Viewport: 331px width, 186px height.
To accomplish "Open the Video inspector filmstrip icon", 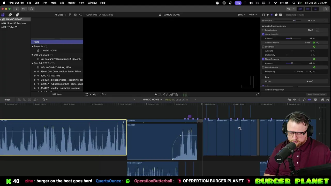I will [264, 15].
